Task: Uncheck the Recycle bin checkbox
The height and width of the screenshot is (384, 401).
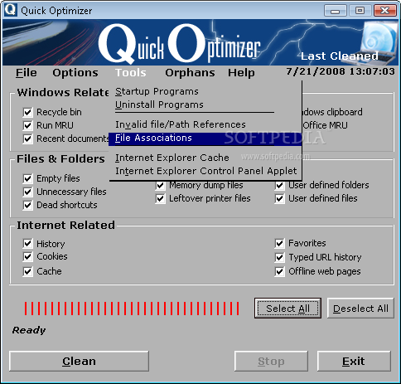Action: 27,112
